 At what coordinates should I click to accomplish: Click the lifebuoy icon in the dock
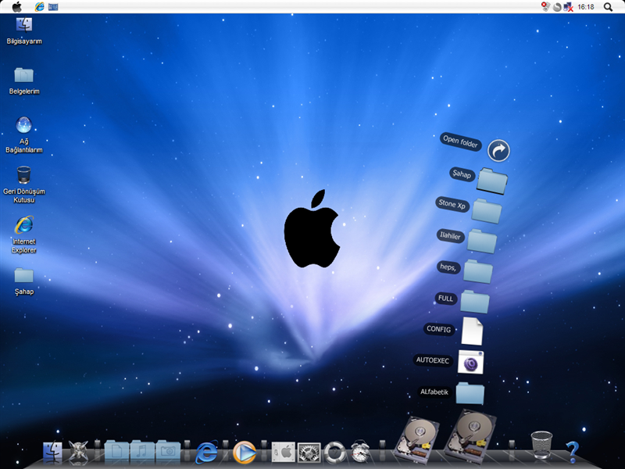point(335,453)
